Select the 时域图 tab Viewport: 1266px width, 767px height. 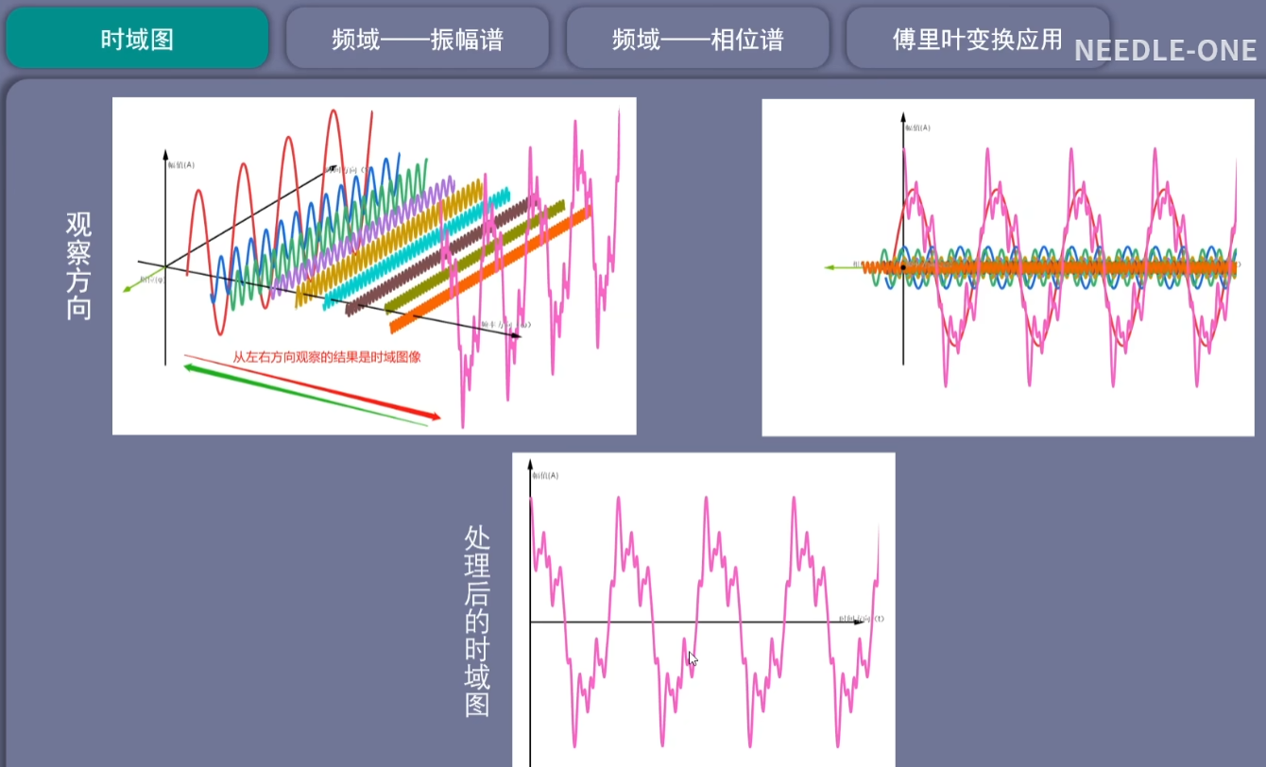click(137, 39)
